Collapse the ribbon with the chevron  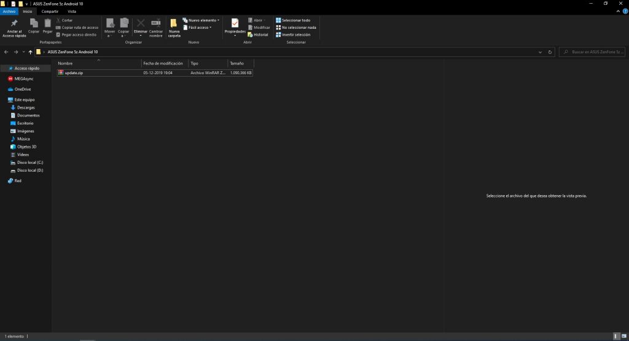[618, 11]
